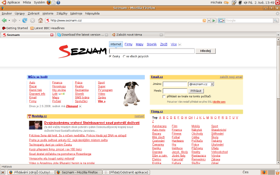The width and height of the screenshot is (280, 175).
Task: Switch to the Download the latest version tab
Action: point(83,35)
